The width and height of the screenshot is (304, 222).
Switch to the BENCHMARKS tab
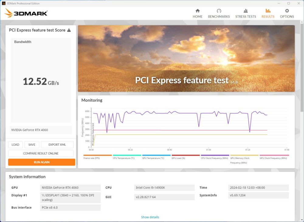click(x=219, y=16)
